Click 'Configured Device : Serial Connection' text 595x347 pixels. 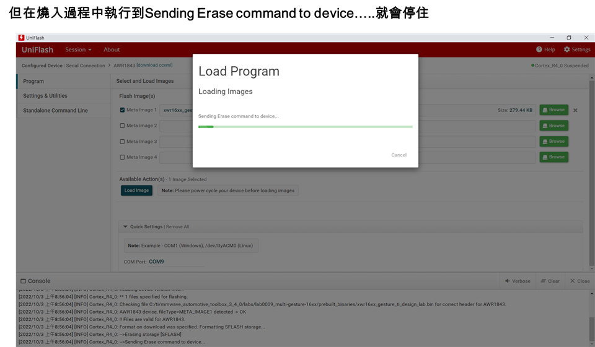(x=63, y=66)
